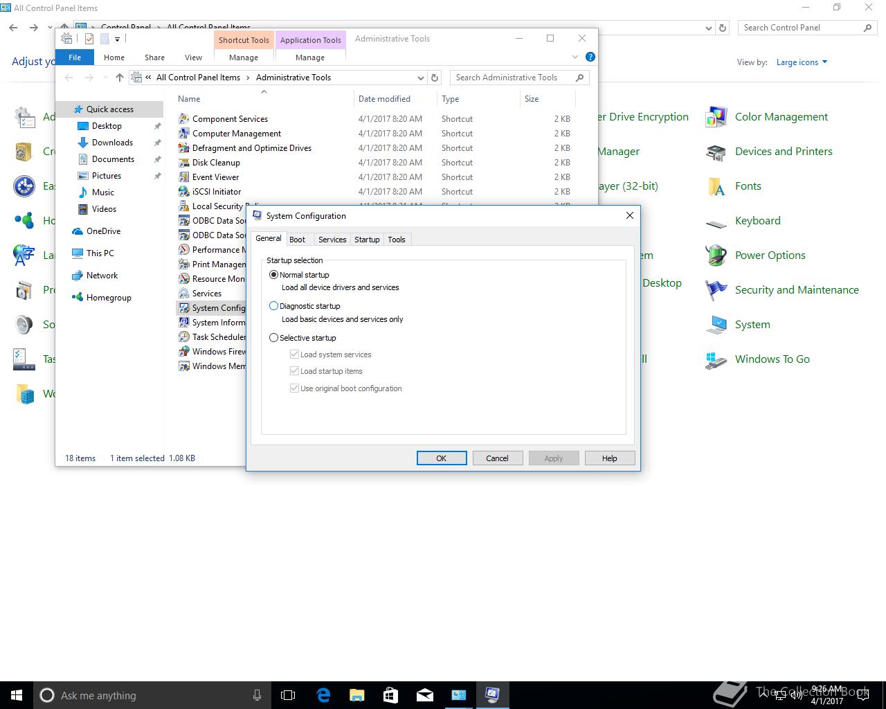Expand the Explorer ribbon chevron
The image size is (886, 709).
click(575, 57)
